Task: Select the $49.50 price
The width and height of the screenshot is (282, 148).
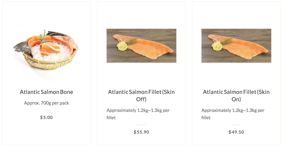Action: coord(236,132)
